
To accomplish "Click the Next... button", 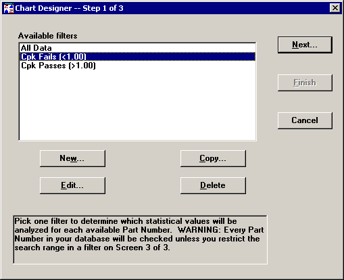I will 305,45.
